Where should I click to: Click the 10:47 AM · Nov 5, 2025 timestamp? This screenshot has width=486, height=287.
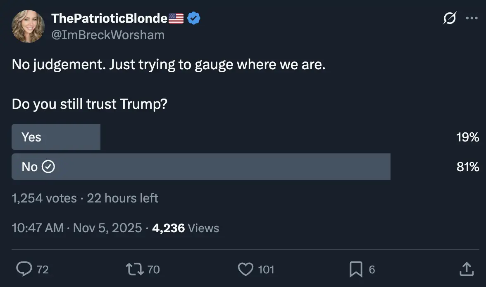77,228
